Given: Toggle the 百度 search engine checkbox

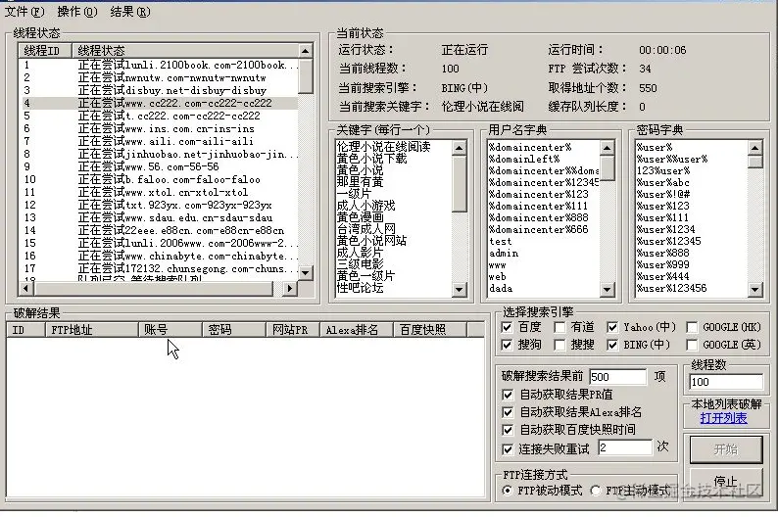Looking at the screenshot, I should (507, 327).
